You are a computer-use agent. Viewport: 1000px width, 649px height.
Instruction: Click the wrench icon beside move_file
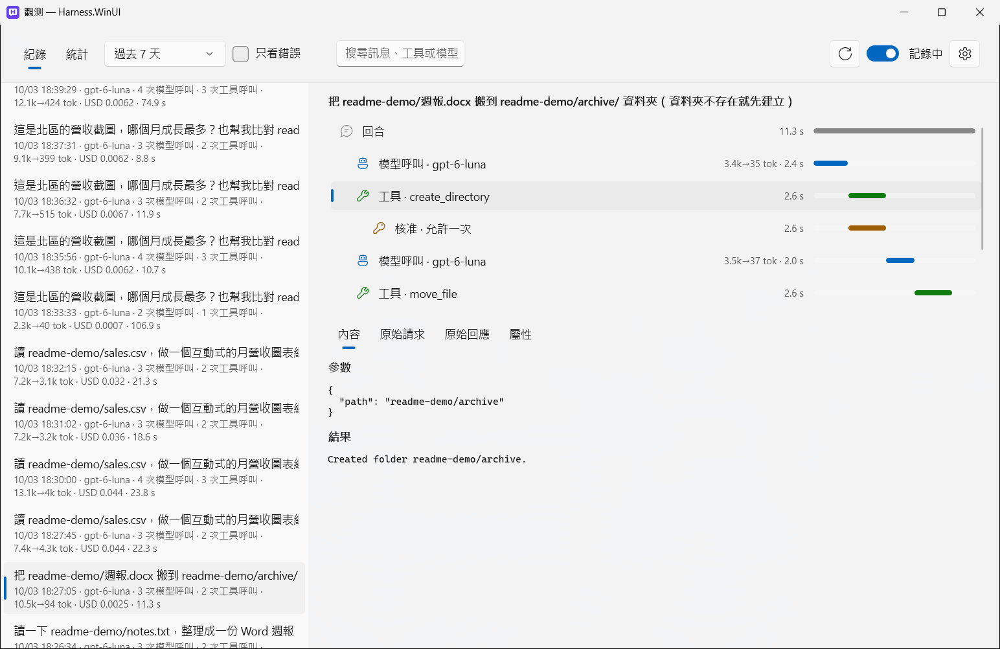pos(363,293)
